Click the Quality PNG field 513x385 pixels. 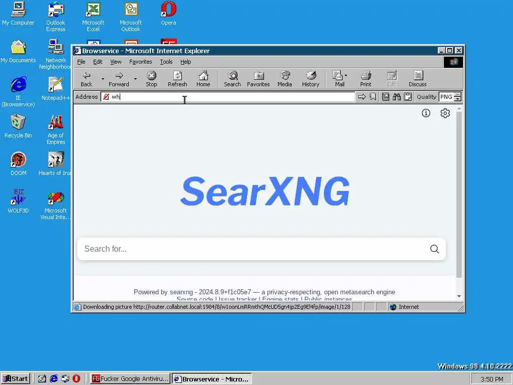(446, 97)
